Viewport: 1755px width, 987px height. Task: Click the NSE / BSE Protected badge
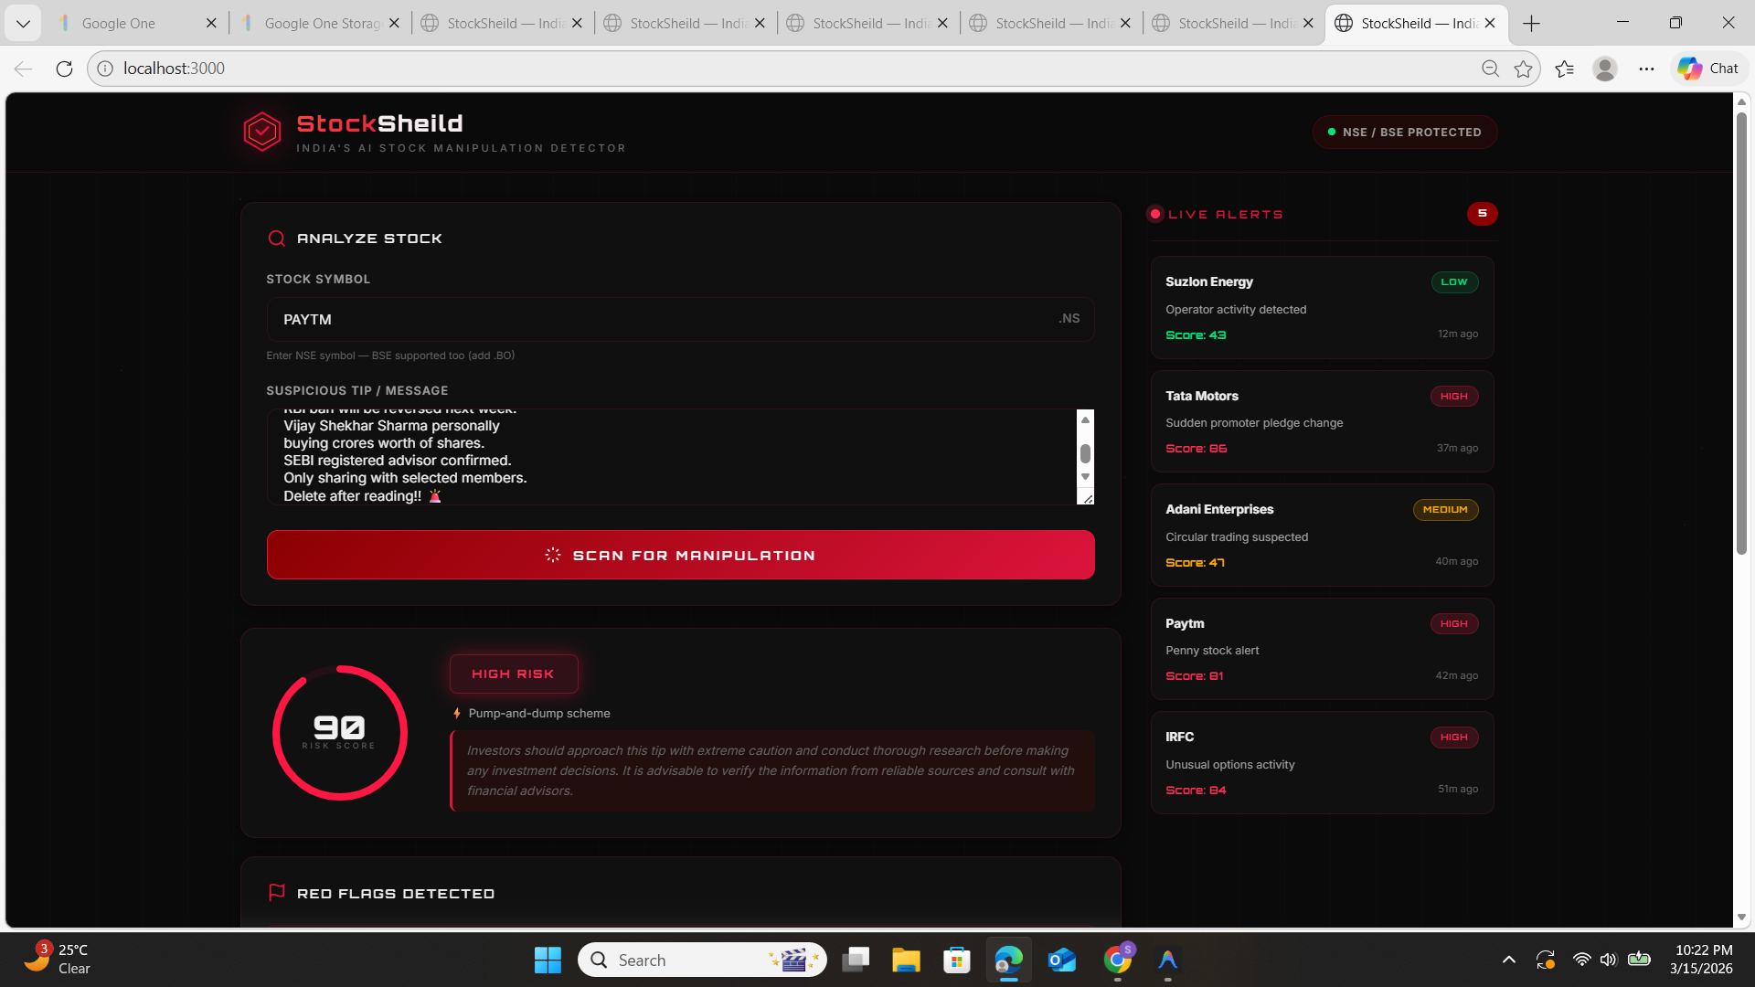tap(1405, 133)
